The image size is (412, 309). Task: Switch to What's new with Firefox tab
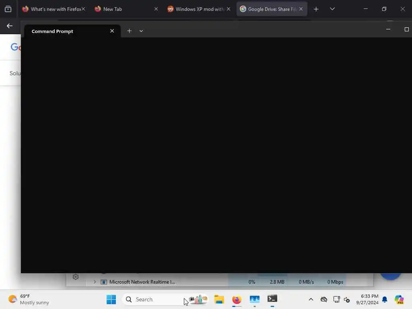pos(54,9)
